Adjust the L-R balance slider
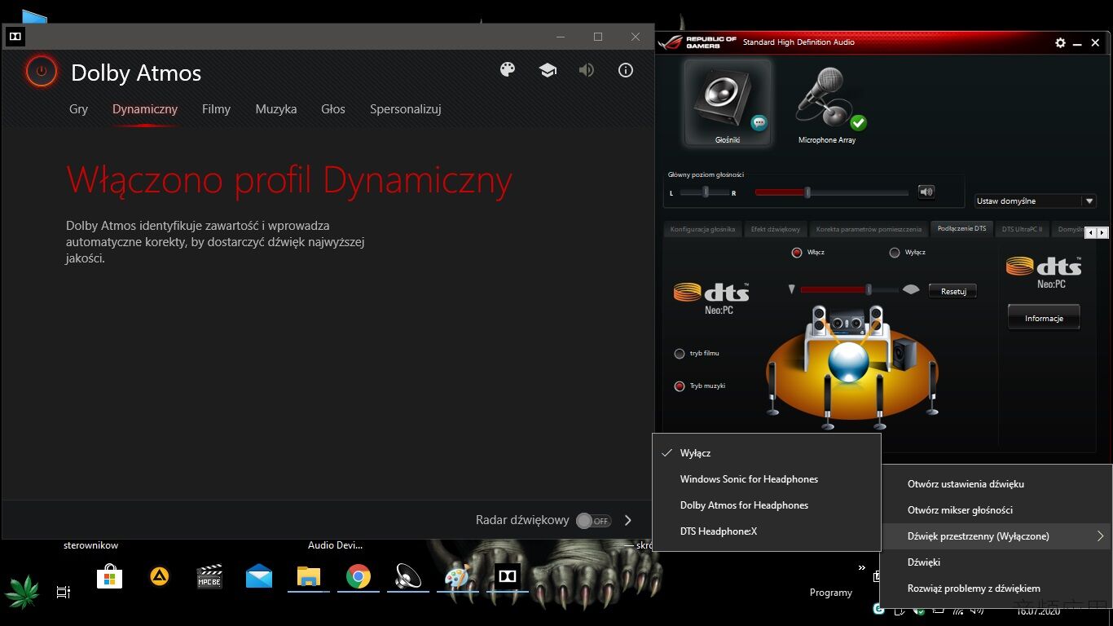Viewport: 1113px width, 626px height. (x=706, y=192)
